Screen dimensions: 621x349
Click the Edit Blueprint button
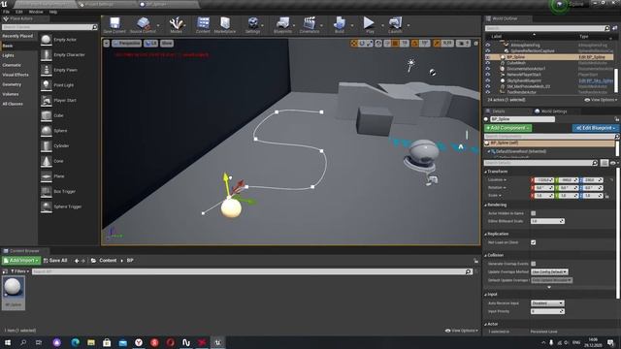(595, 128)
